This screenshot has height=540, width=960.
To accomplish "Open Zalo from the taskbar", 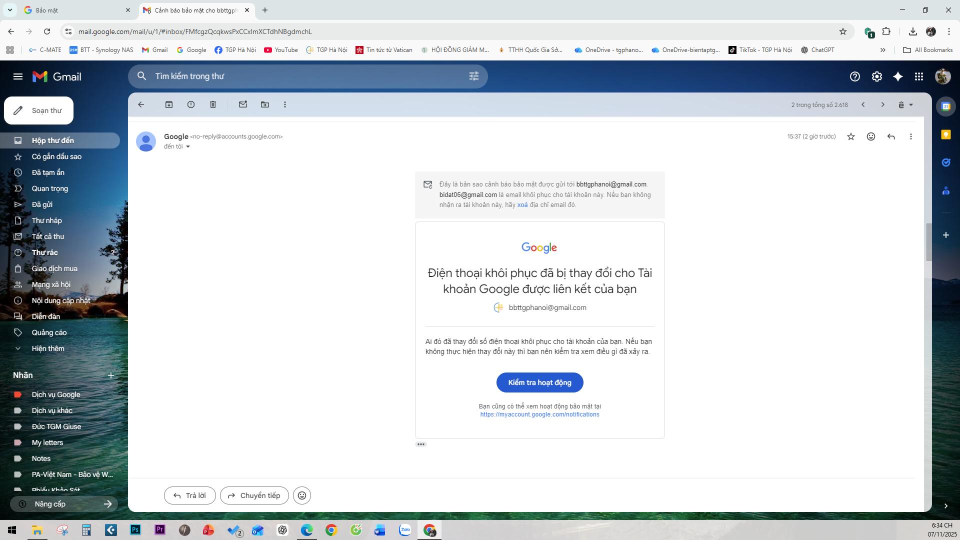I will [x=405, y=530].
